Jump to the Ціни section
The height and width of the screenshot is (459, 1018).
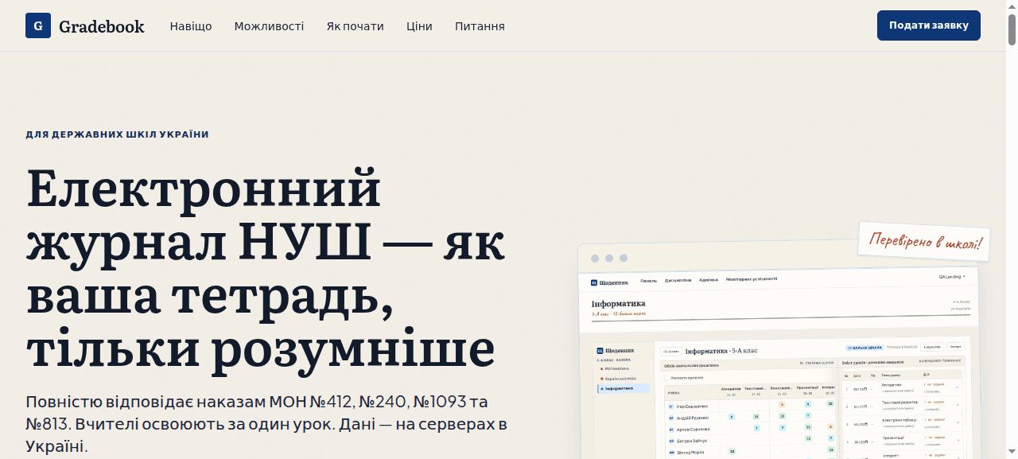[x=419, y=26]
